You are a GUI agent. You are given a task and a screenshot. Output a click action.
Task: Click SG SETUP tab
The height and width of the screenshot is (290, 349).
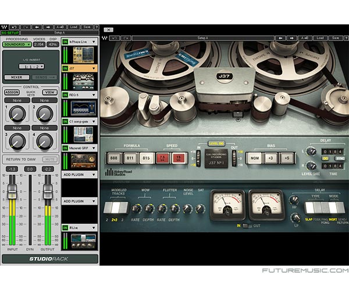[x=10, y=32]
